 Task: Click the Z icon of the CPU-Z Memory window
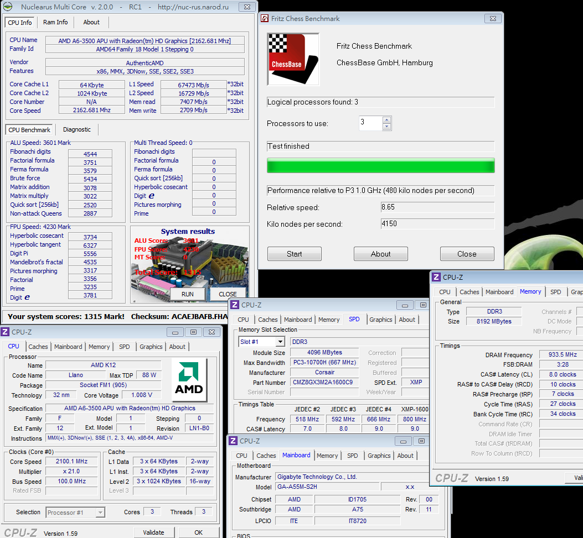(x=436, y=278)
